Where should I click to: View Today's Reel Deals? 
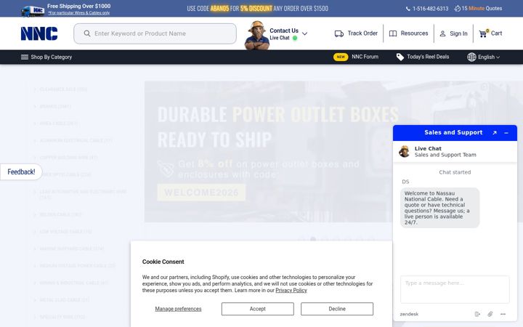pos(423,57)
